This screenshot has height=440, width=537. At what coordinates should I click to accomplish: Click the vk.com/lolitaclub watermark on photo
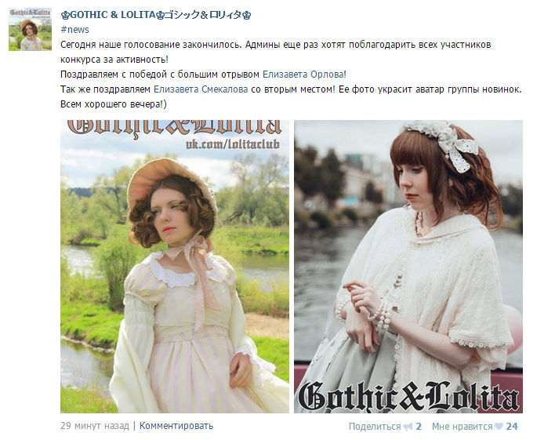click(x=233, y=144)
